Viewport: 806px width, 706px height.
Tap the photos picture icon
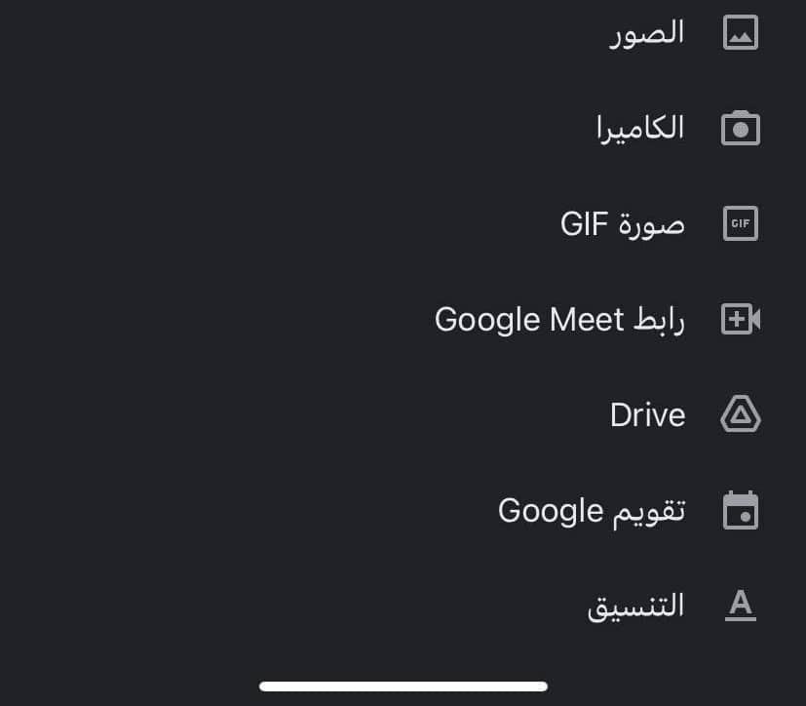tap(740, 32)
